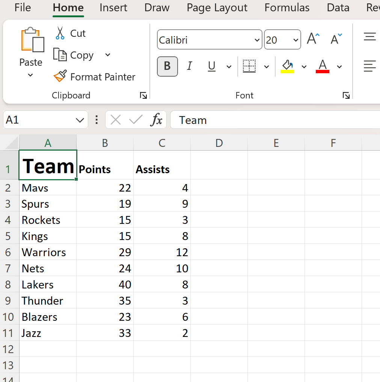Expand the font color options
The height and width of the screenshot is (382, 380).
[339, 66]
